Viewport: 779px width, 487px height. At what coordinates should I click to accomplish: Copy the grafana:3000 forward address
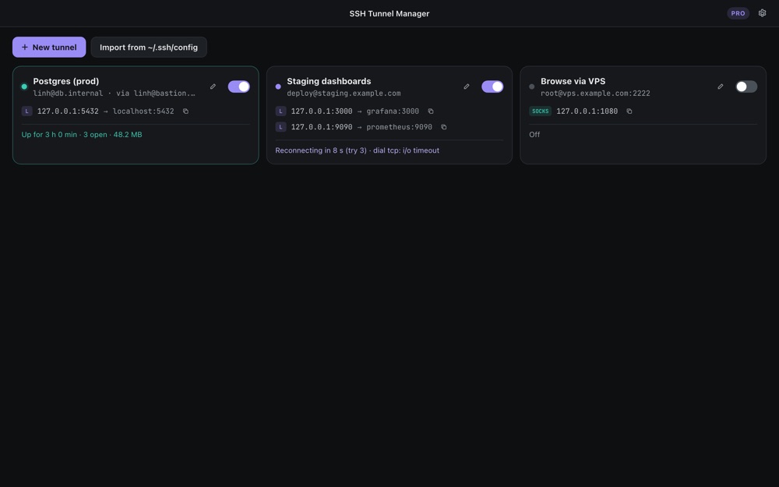pos(431,111)
